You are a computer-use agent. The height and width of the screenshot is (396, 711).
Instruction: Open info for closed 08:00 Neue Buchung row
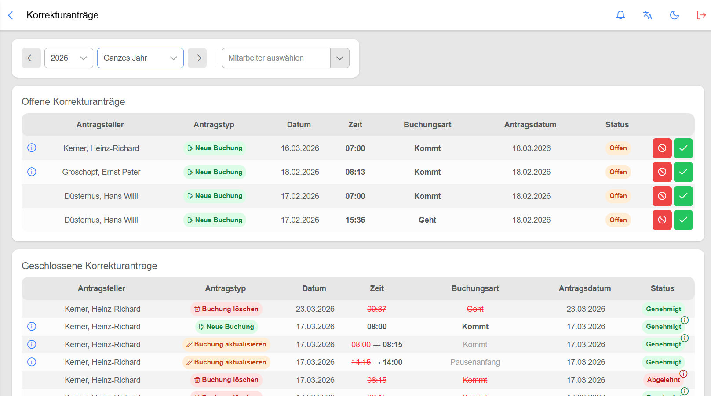click(x=32, y=326)
